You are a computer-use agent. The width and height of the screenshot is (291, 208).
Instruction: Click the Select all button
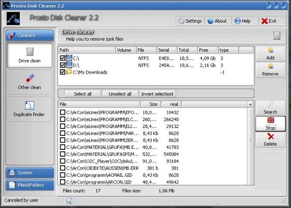point(83,94)
